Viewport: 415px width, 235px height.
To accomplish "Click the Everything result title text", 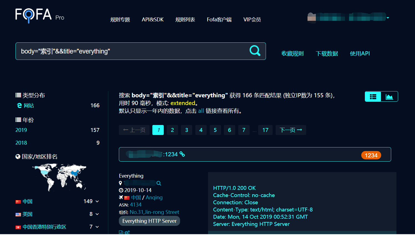I will [131, 176].
